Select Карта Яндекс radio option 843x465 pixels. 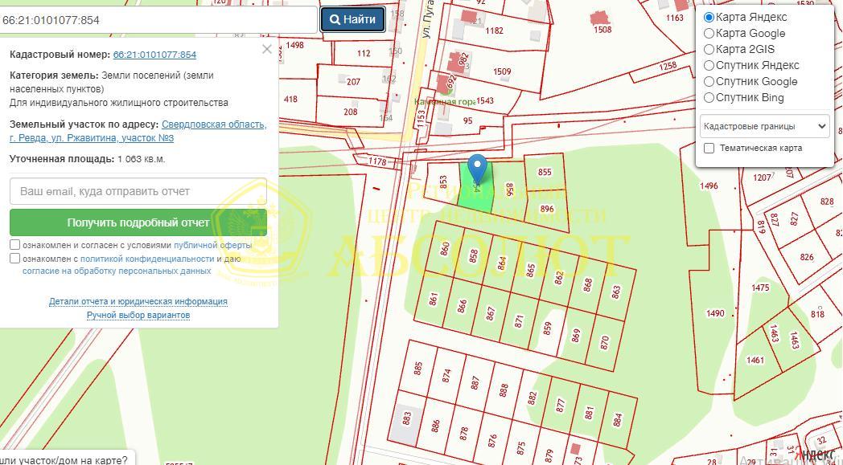pos(709,17)
